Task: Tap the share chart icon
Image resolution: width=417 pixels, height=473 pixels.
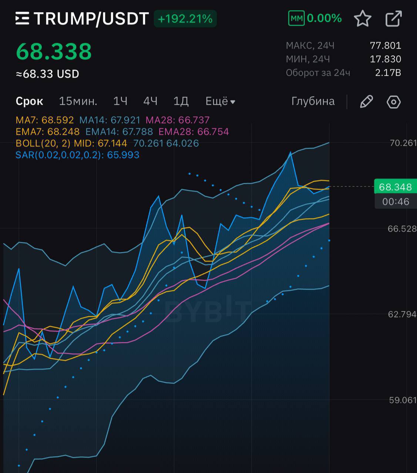Action: [x=393, y=18]
